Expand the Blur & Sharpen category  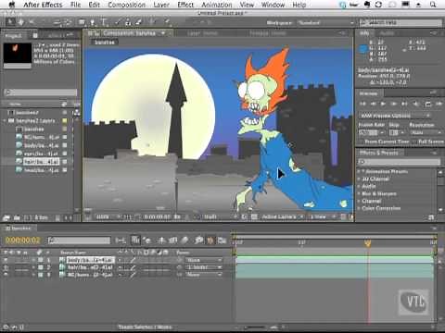359,193
